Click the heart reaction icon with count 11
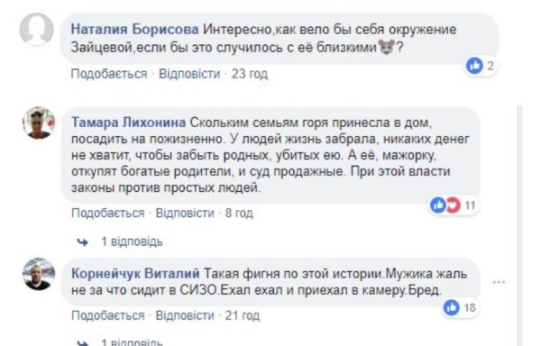 coord(453,205)
